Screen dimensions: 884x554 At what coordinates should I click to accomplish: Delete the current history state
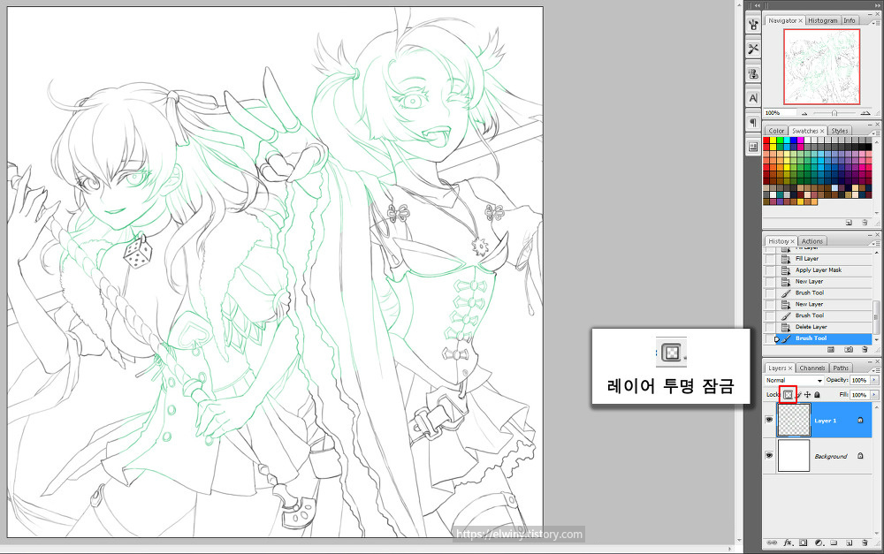pyautogui.click(x=865, y=350)
